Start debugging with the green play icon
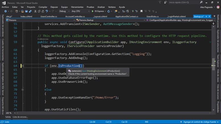 [x=93, y=11]
